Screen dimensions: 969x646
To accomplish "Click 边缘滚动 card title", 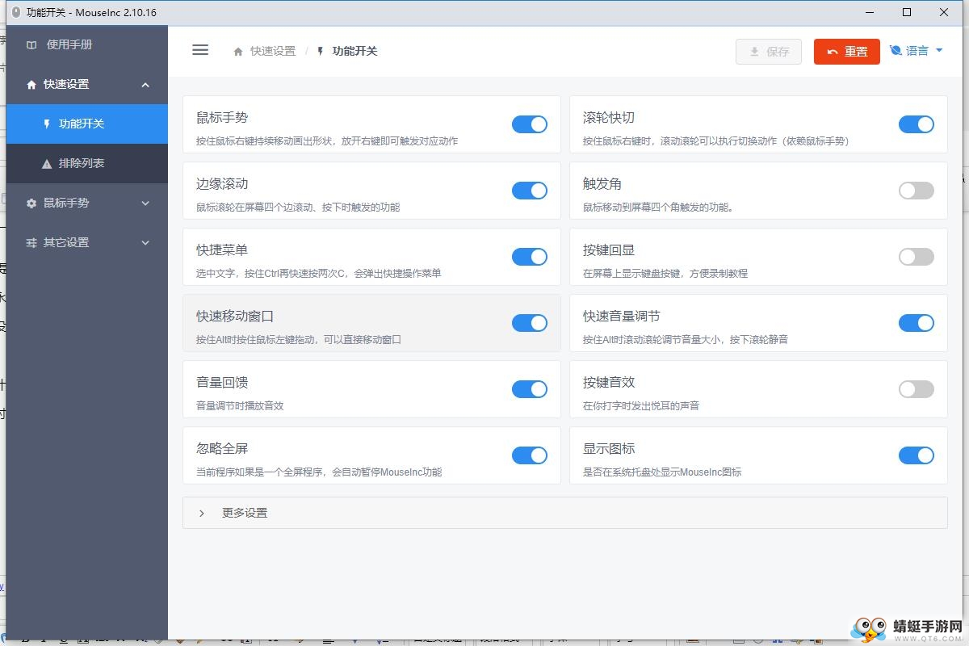I will 222,184.
